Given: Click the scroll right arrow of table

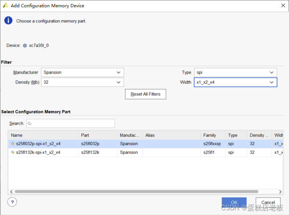Looking at the screenshot, I should [x=280, y=192].
